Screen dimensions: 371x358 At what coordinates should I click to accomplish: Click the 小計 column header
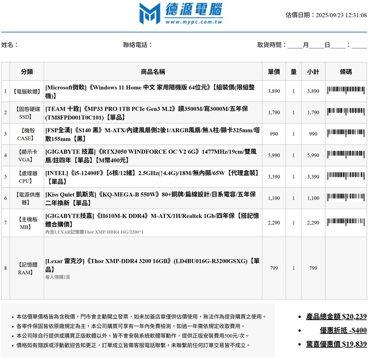tap(313, 71)
